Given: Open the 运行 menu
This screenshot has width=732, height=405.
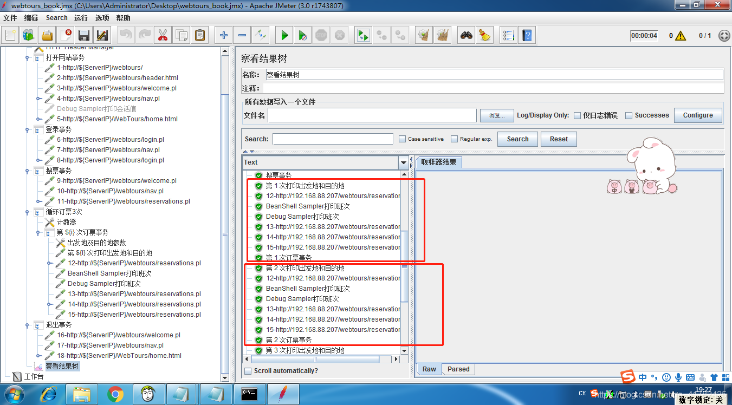Looking at the screenshot, I should point(81,18).
